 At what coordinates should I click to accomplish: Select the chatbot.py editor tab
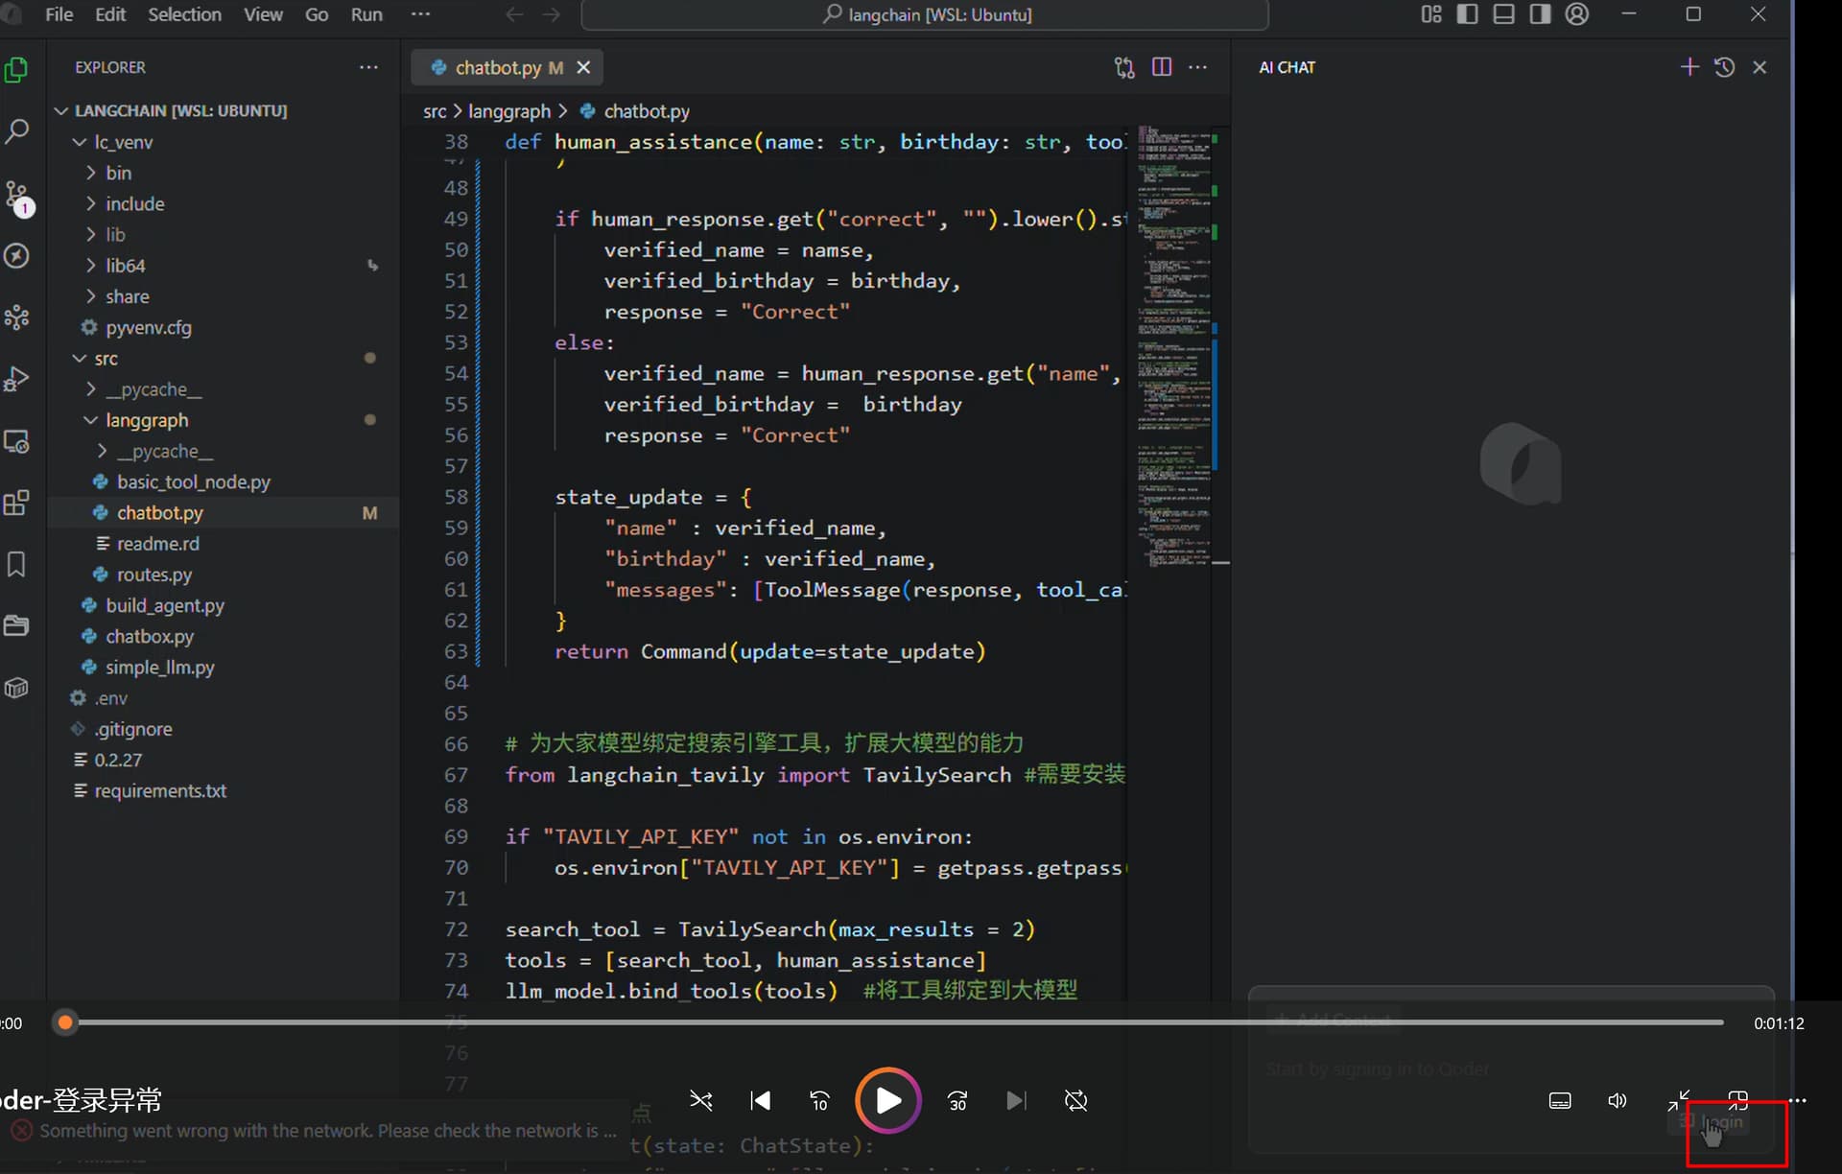coord(497,67)
